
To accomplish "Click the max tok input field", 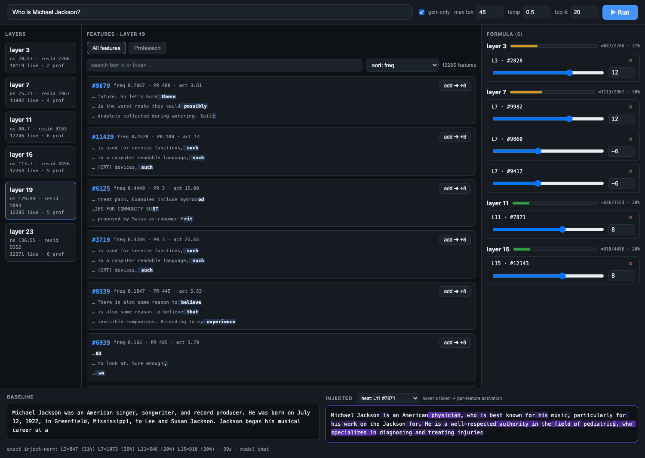I will tap(489, 12).
